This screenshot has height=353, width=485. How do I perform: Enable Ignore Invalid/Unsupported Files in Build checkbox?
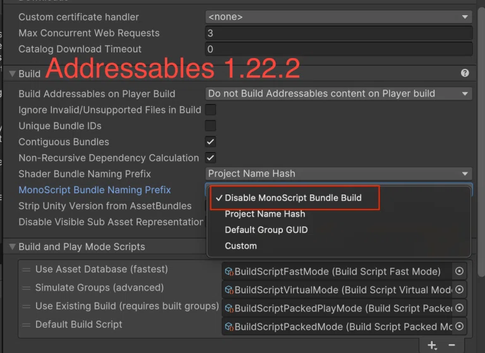tap(211, 110)
